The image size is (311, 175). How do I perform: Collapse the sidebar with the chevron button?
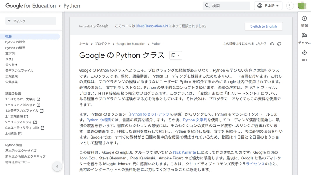(x=57, y=166)
